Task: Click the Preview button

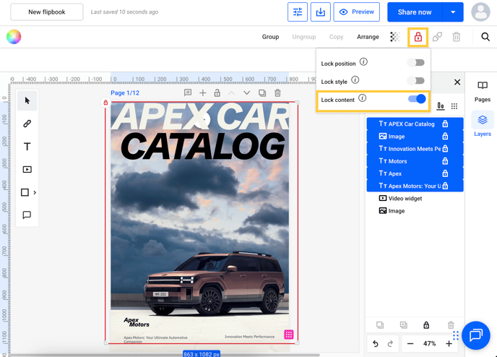Action: pos(357,12)
